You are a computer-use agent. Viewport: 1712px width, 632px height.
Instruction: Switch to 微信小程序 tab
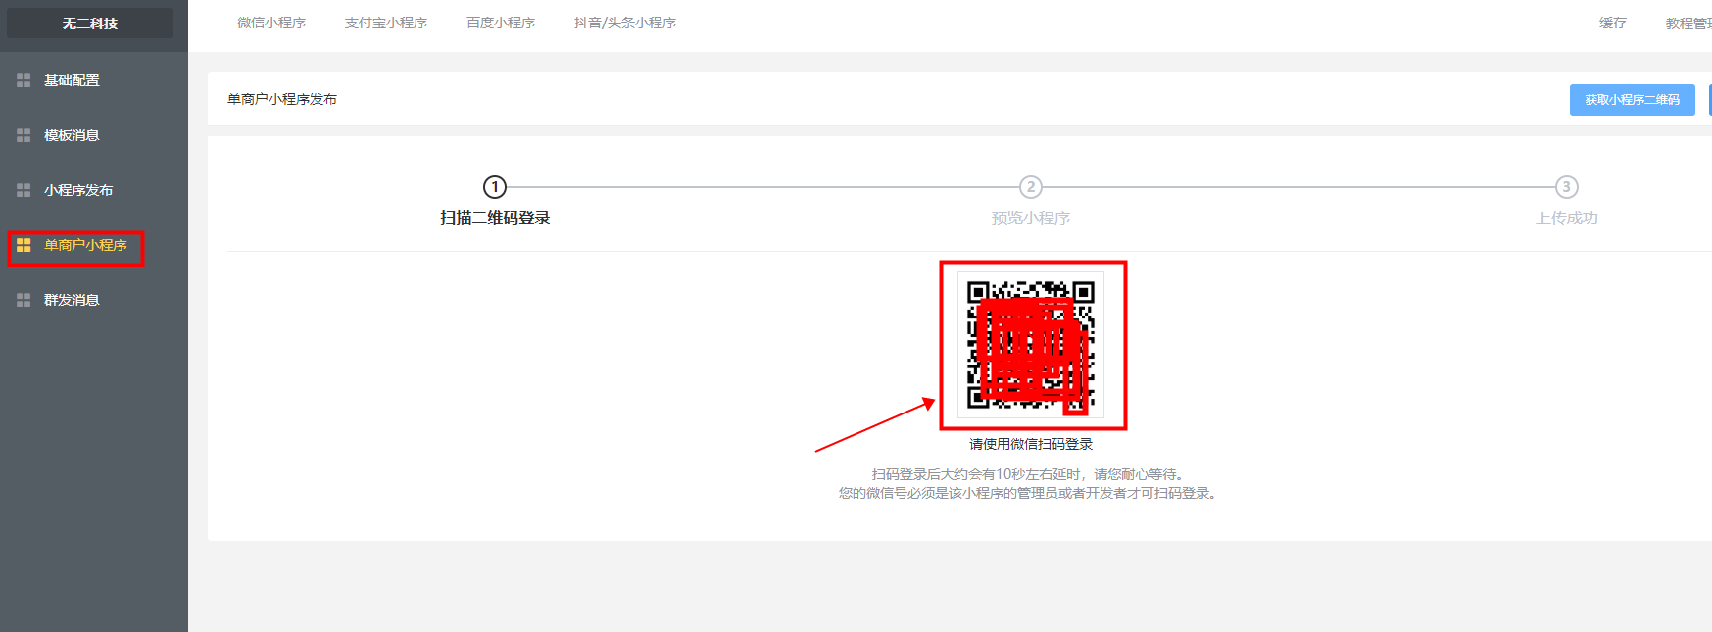click(x=271, y=23)
